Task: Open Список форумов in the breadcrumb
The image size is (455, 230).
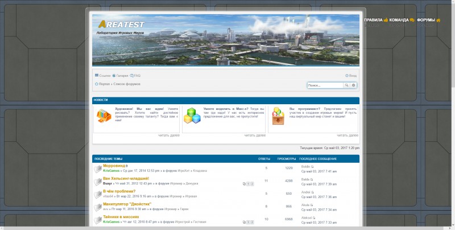Action: point(127,84)
